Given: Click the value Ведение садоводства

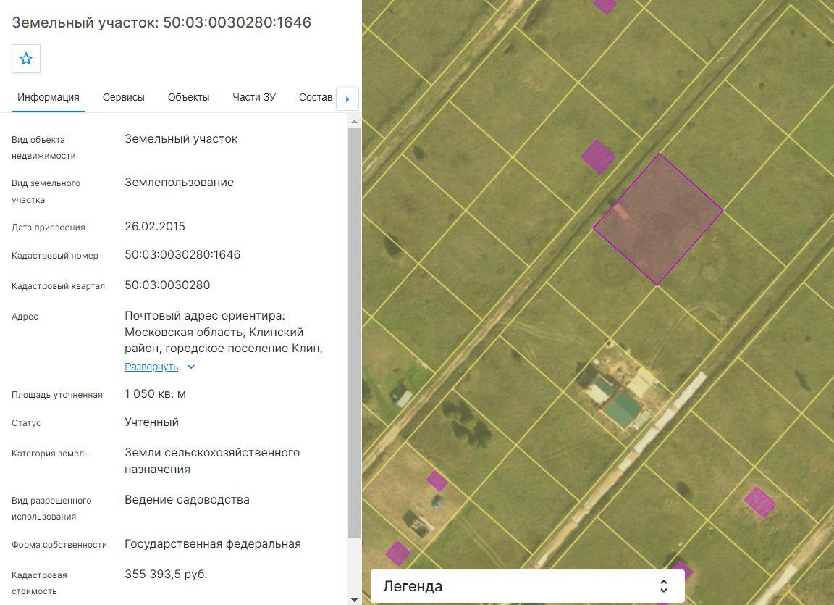Looking at the screenshot, I should [x=187, y=500].
